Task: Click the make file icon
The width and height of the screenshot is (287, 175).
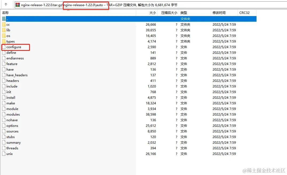Action: (x=4, y=103)
